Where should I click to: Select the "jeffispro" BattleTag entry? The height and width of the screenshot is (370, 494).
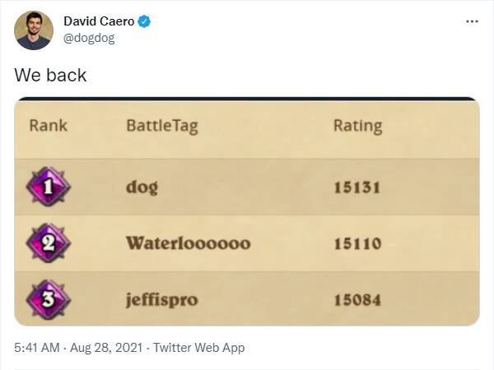pyautogui.click(x=161, y=299)
